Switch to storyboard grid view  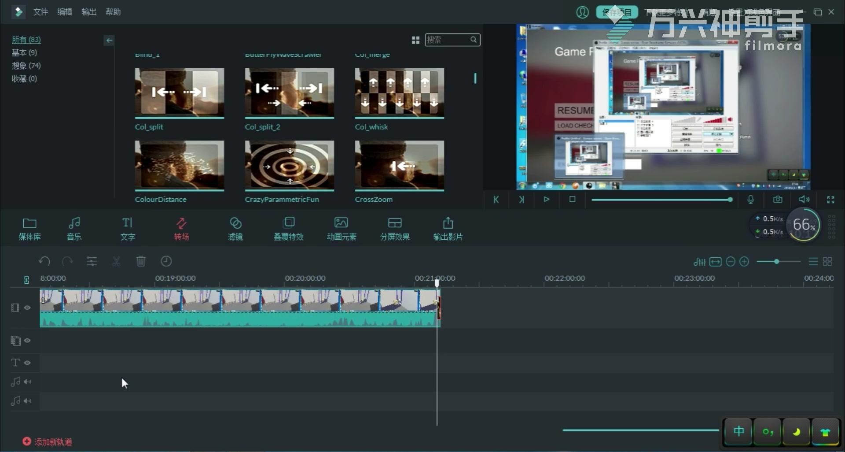[827, 262]
